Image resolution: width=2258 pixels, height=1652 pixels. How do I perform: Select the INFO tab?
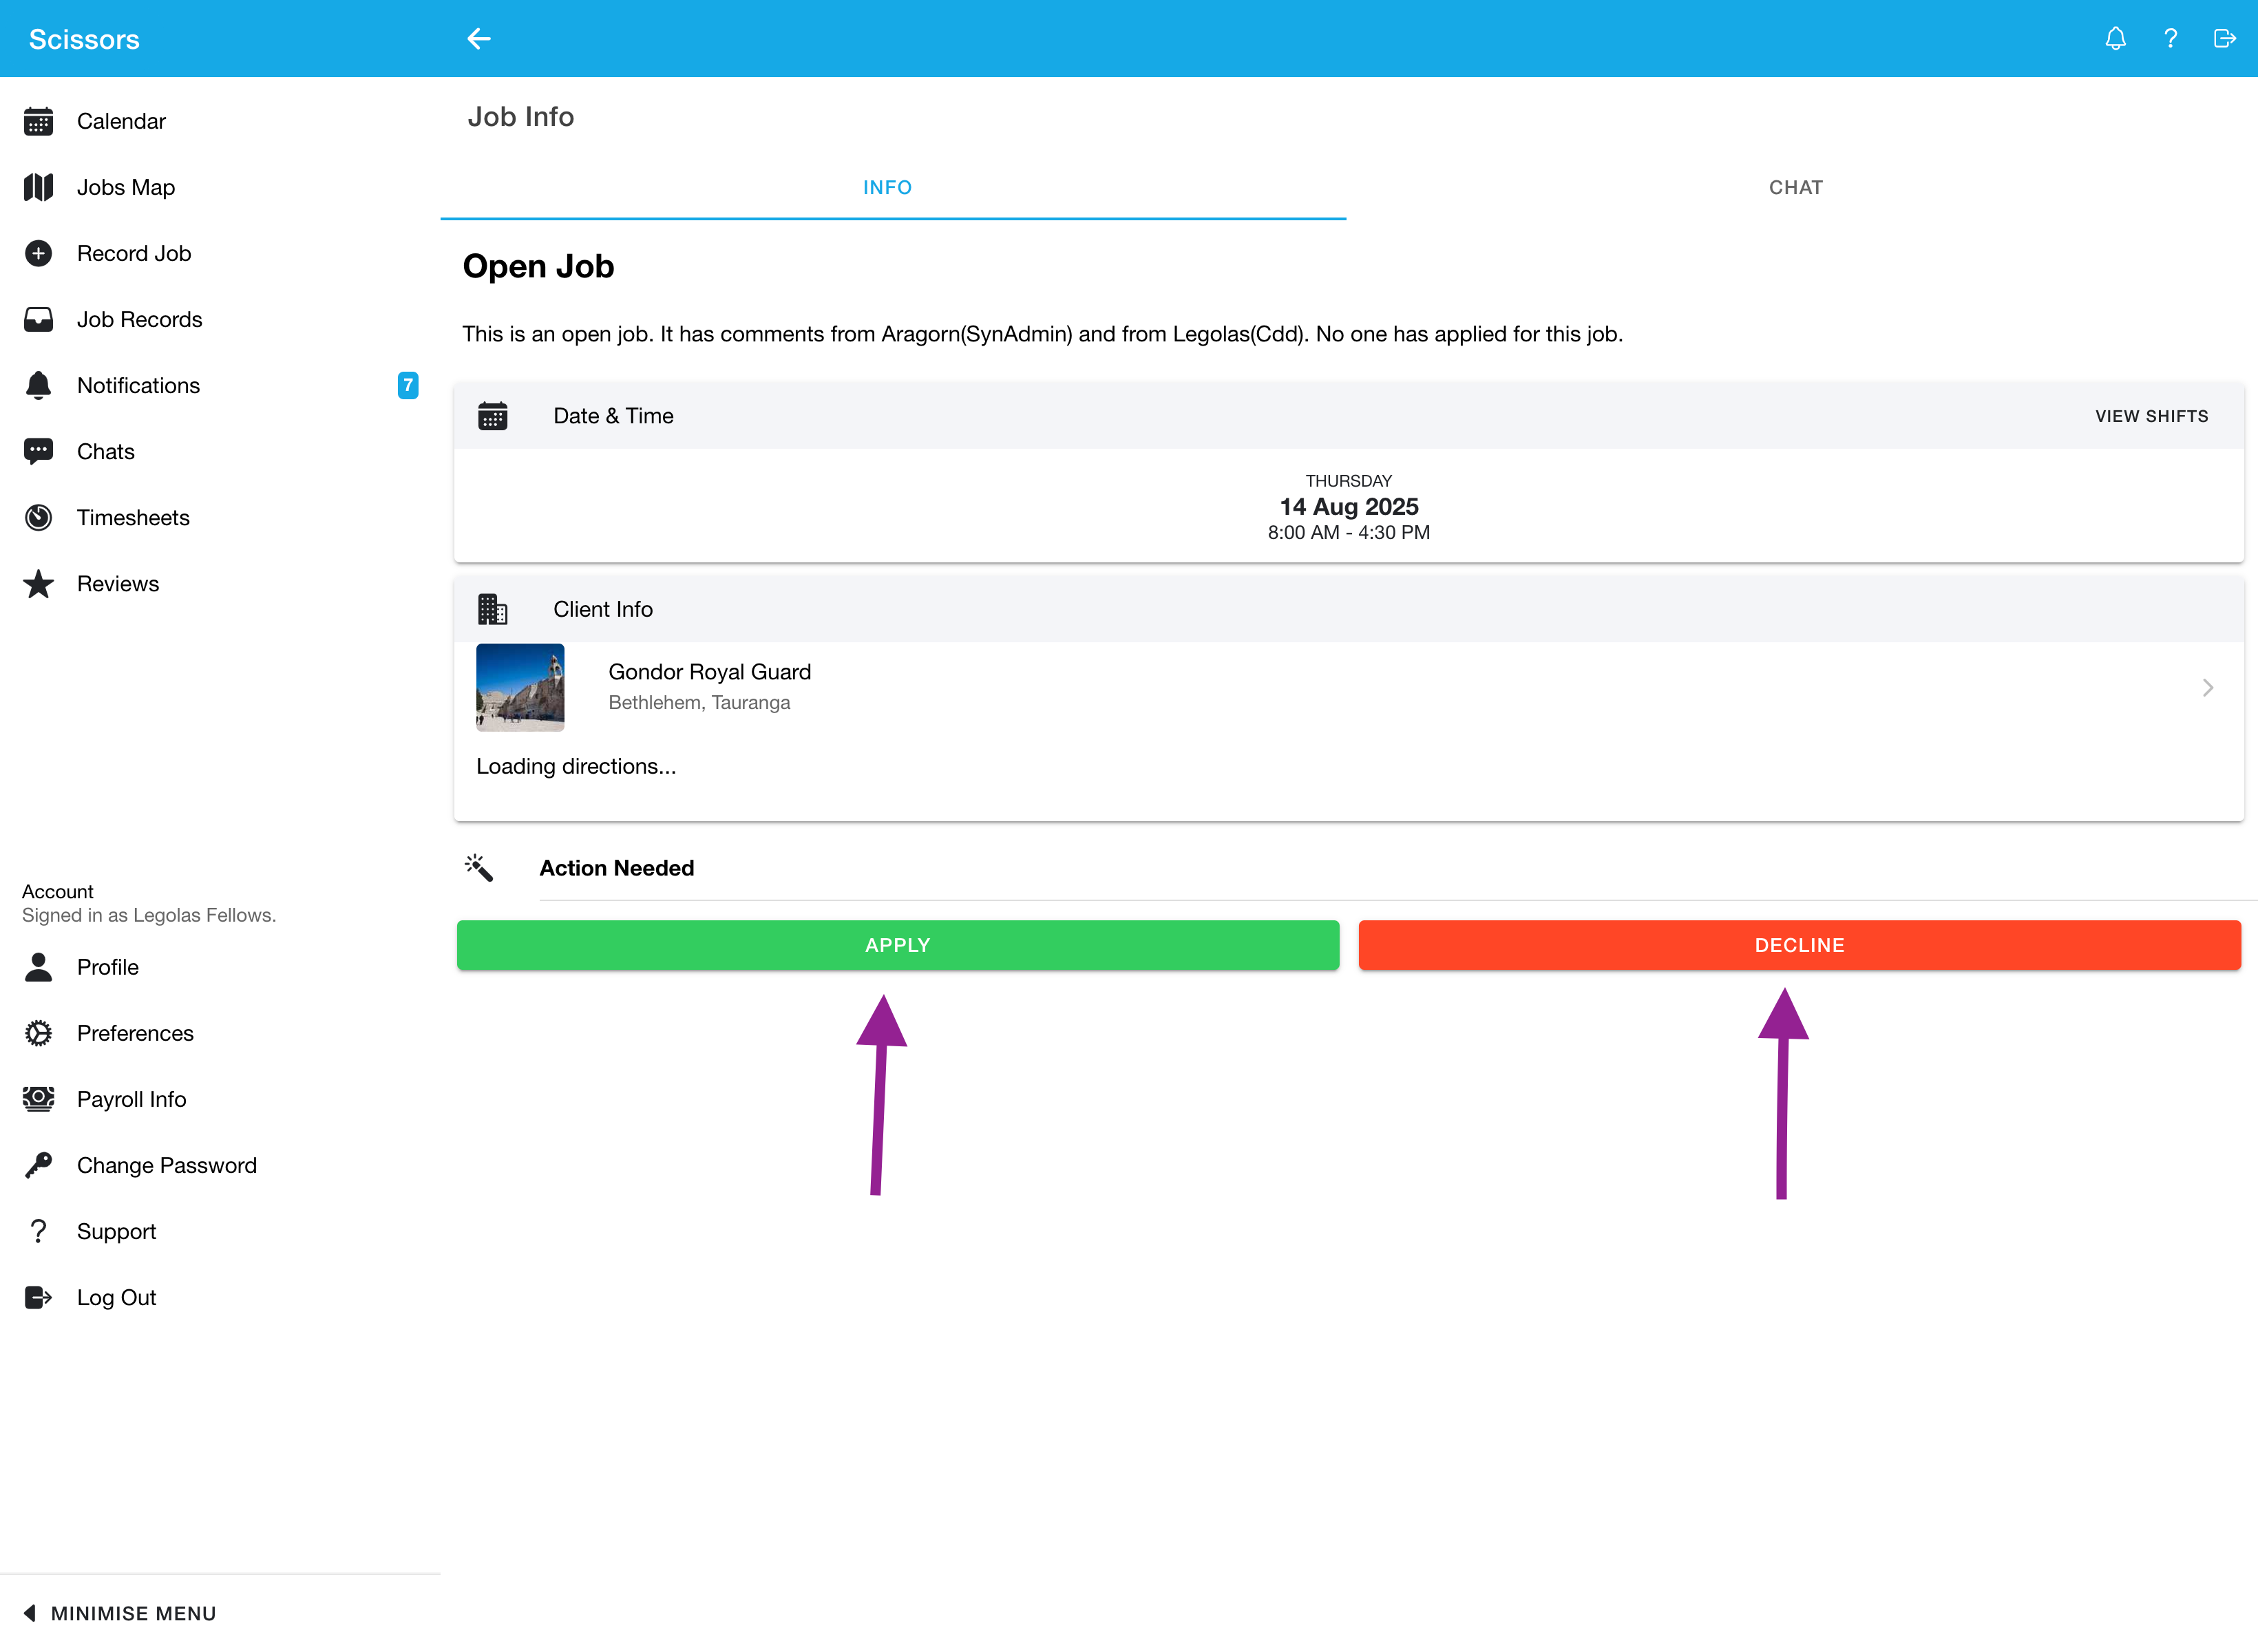(887, 187)
